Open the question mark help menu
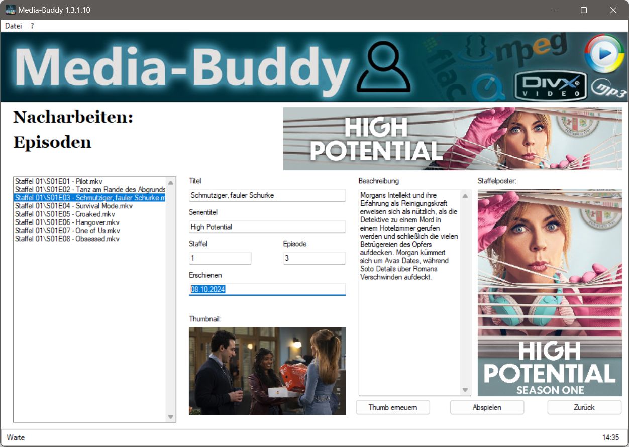629x447 pixels. [32, 26]
